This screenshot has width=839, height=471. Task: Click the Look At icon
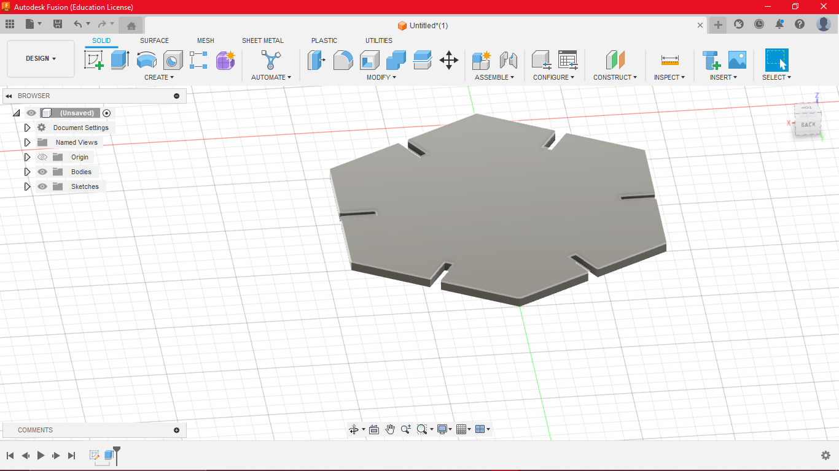pyautogui.click(x=374, y=429)
